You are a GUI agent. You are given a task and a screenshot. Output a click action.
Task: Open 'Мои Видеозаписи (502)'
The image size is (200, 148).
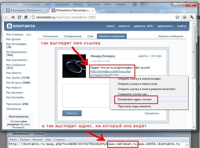click(x=16, y=53)
